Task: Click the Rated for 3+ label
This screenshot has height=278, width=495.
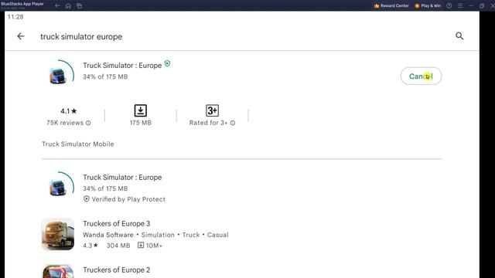Action: tap(208, 123)
